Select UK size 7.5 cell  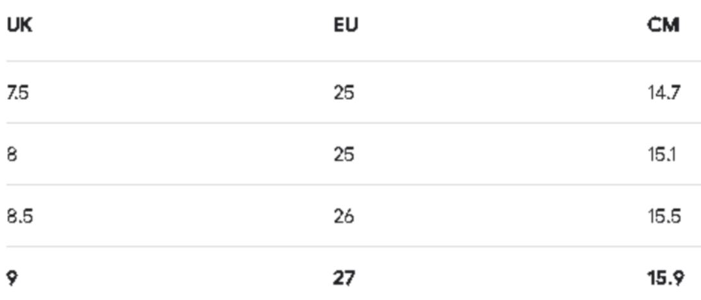[x=18, y=93]
